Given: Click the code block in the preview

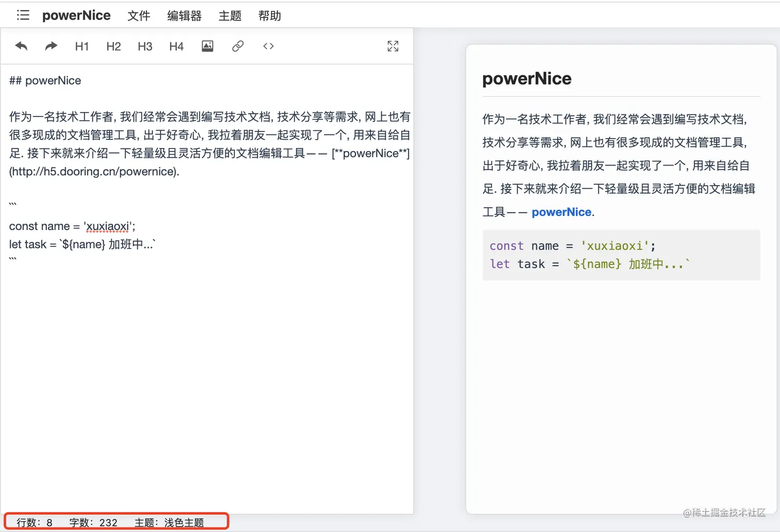Looking at the screenshot, I should [x=621, y=255].
